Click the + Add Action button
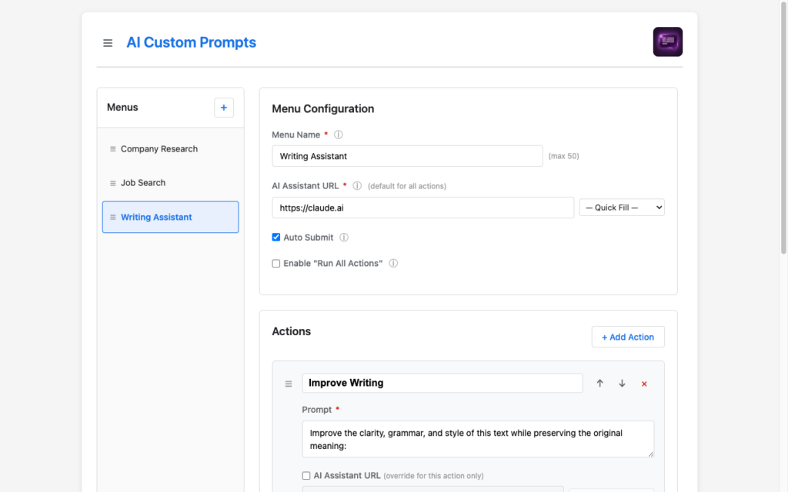This screenshot has height=492, width=788. (x=628, y=337)
